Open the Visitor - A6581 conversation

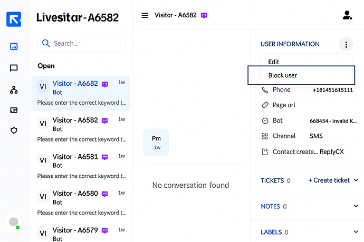81,166
